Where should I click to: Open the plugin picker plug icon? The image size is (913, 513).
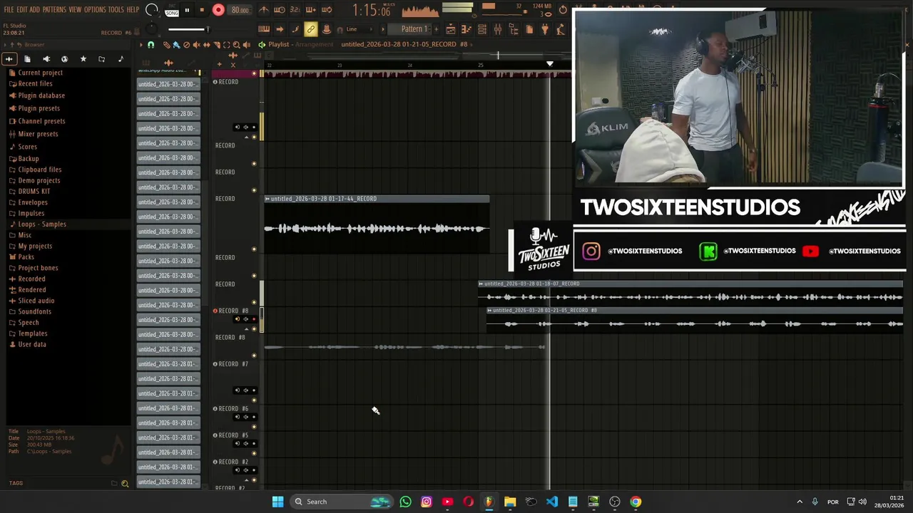point(545,29)
